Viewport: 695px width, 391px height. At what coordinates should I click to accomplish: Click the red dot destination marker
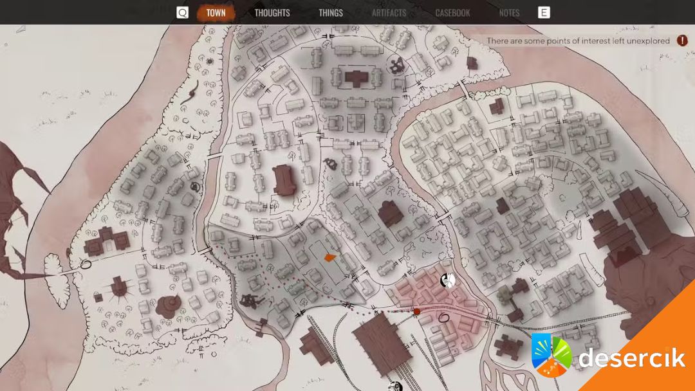[417, 311]
